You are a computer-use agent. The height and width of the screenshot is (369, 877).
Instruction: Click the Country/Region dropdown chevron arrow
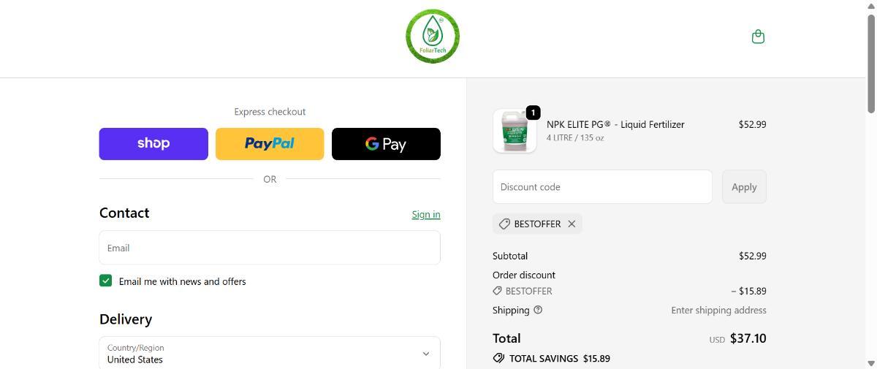pos(426,354)
